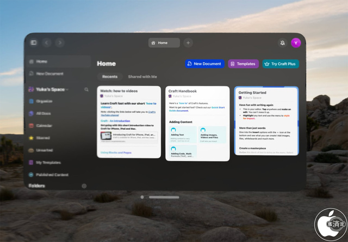Click the My Templates sidebar icon
This screenshot has width=348, height=242.
click(x=32, y=163)
